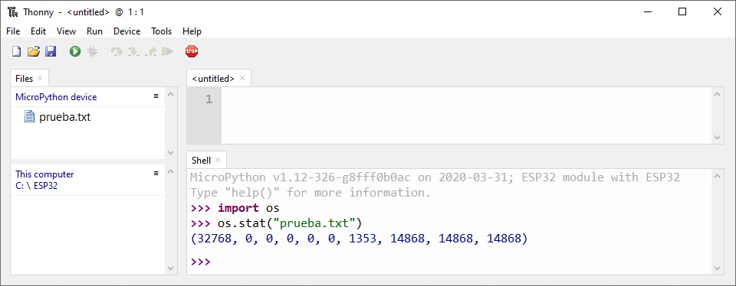Open This computer panel menu
This screenshot has height=286, width=736.
coord(156,173)
